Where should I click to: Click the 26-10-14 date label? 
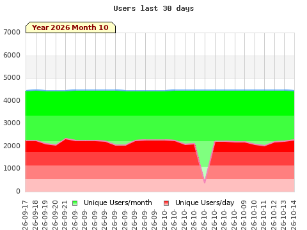click(x=294, y=215)
